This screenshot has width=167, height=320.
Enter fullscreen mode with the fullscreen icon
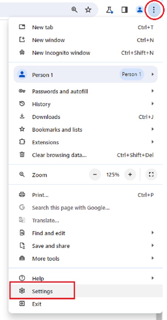point(151,175)
